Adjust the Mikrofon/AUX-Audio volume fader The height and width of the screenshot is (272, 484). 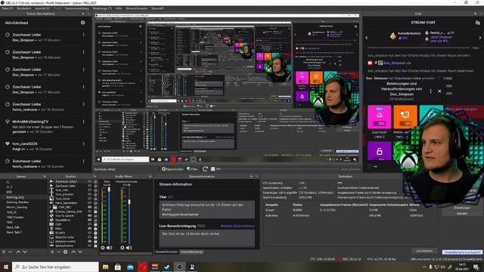129,202
